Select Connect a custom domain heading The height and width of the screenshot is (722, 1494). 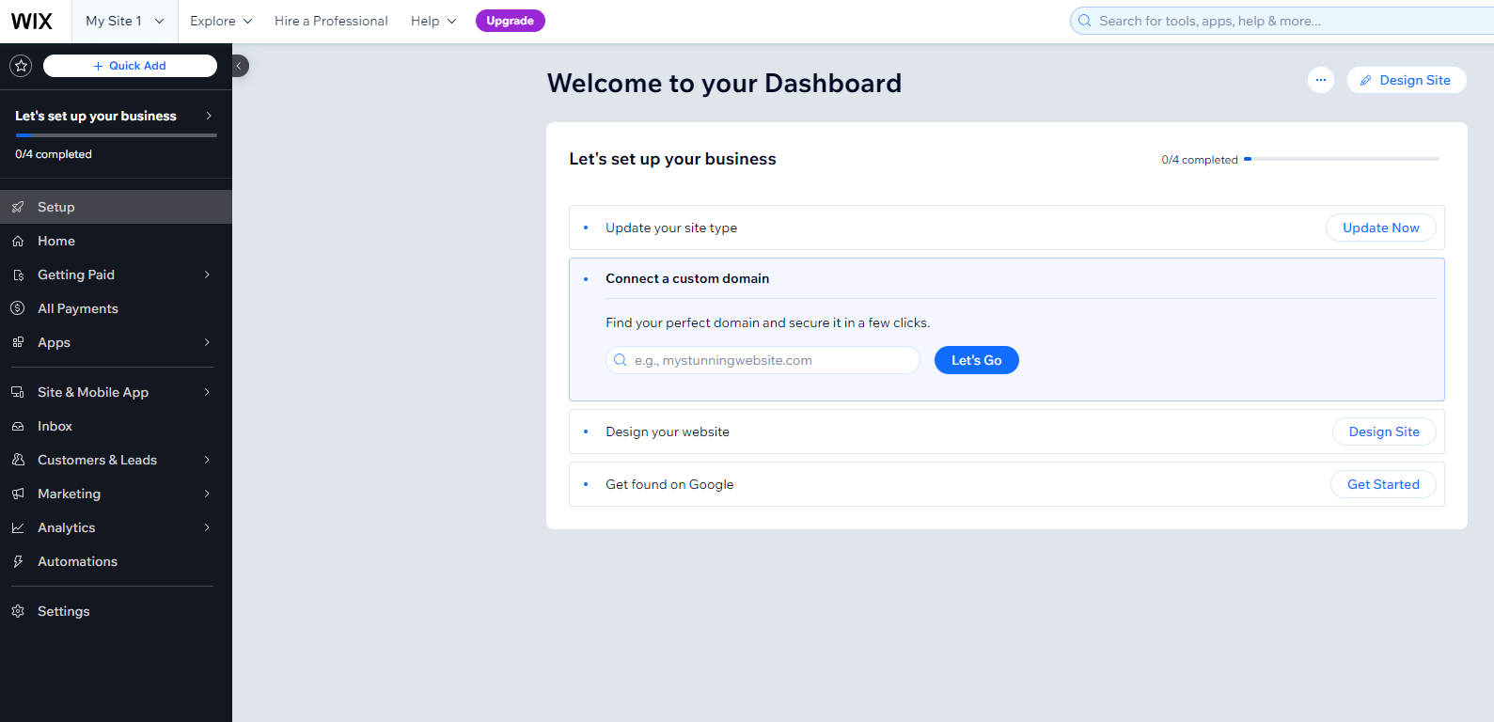tap(687, 278)
